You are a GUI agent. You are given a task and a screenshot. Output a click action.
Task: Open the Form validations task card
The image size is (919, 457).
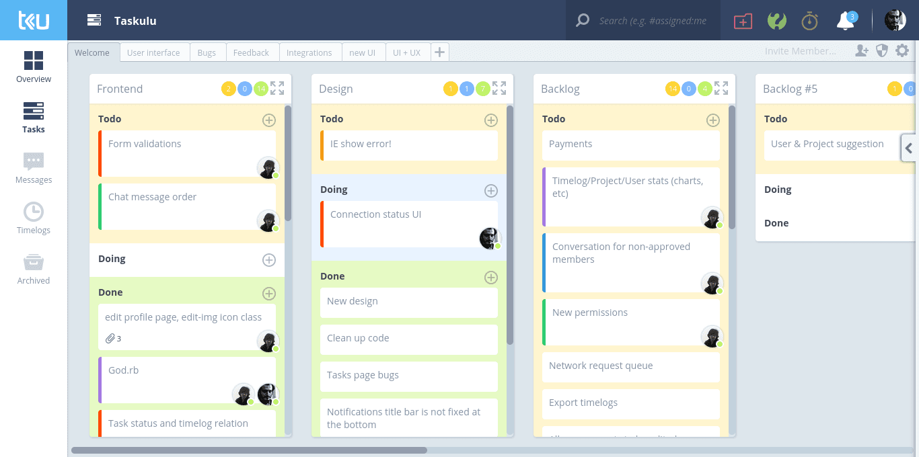point(187,154)
